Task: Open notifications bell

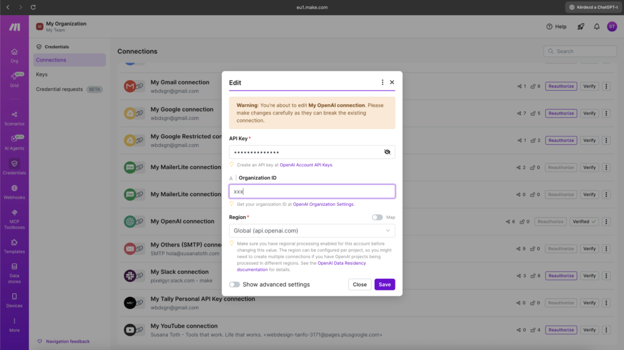Action: pos(597,27)
